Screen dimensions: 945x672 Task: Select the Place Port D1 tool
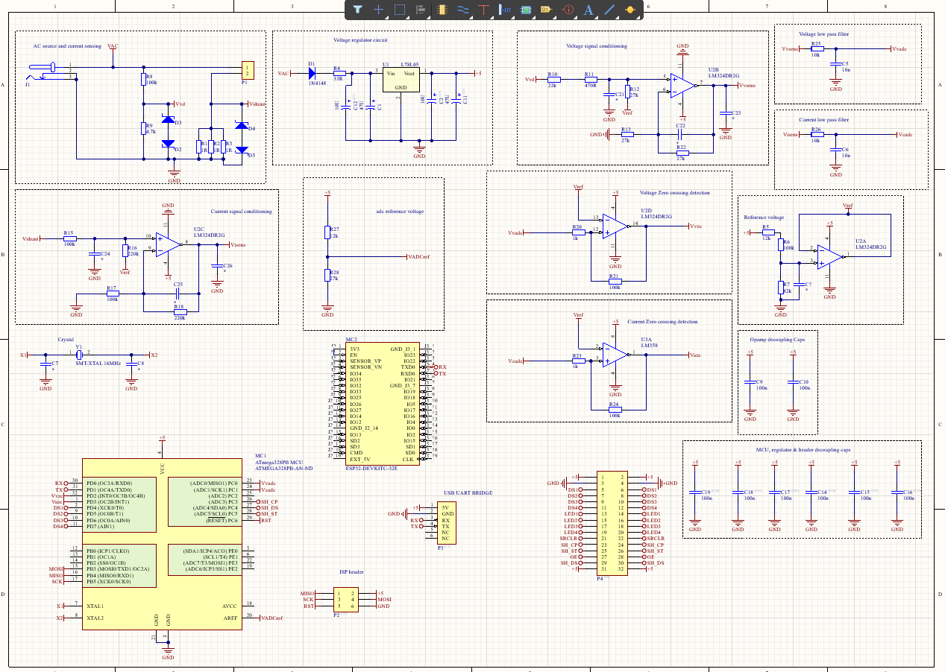point(546,10)
